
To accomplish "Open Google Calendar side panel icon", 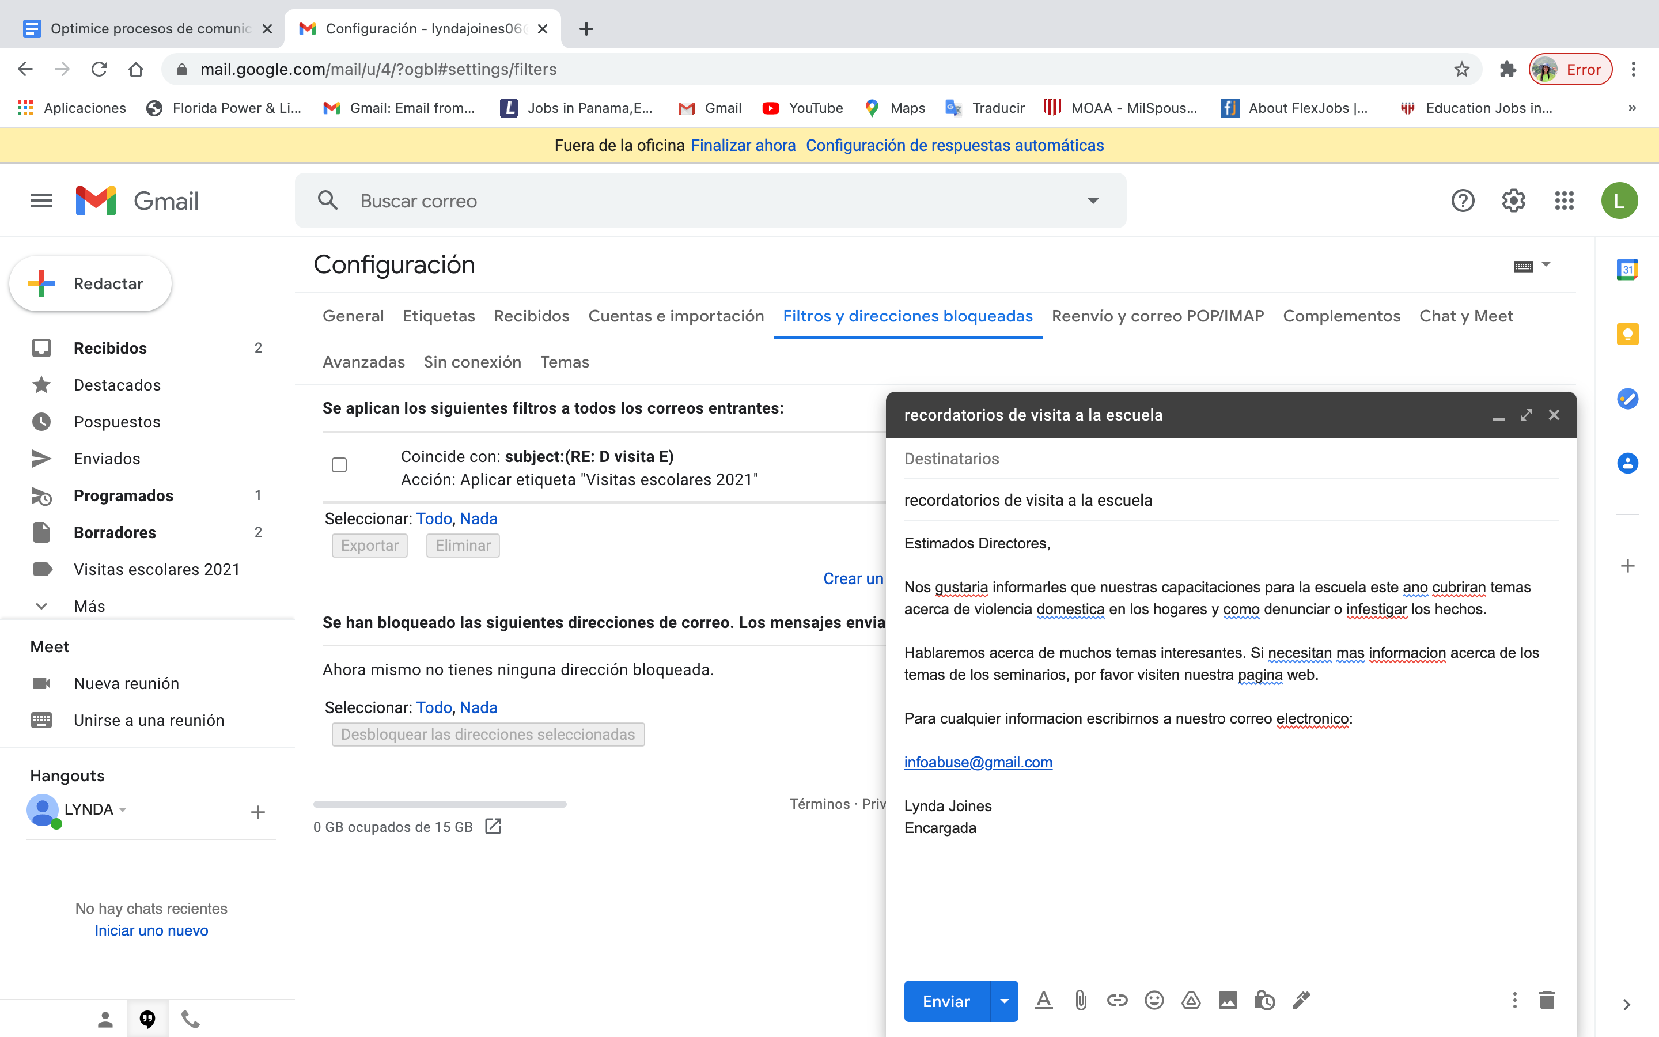I will (x=1627, y=270).
